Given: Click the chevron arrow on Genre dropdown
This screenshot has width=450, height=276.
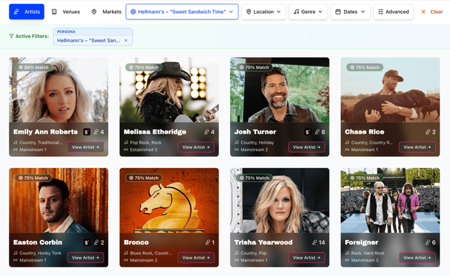Looking at the screenshot, I should coord(320,12).
